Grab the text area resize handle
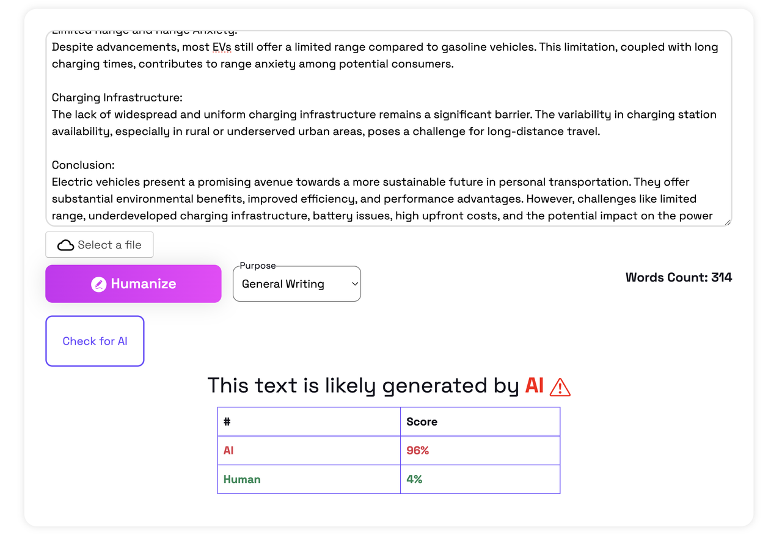782x538 pixels. click(727, 222)
